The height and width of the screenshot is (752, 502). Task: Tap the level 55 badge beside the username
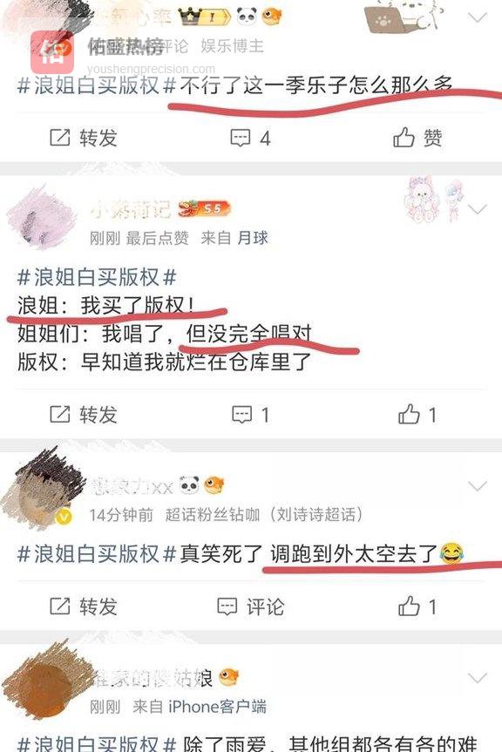(x=205, y=208)
